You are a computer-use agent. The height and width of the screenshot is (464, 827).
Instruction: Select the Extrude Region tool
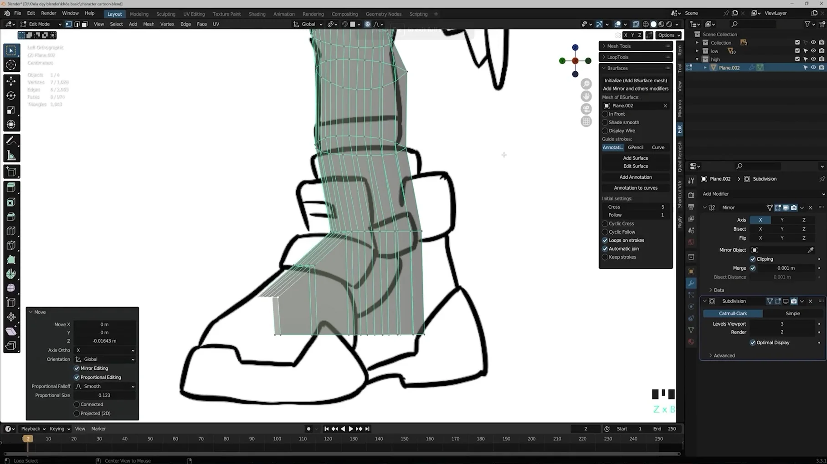[x=11, y=187]
